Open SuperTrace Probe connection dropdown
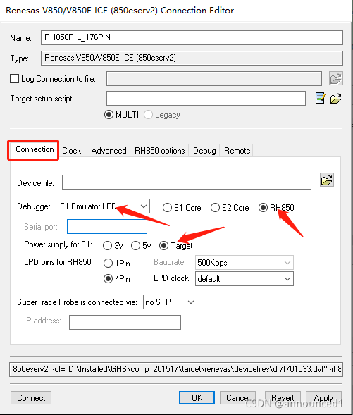Screen dimensions: 353x415 pyautogui.click(x=170, y=302)
